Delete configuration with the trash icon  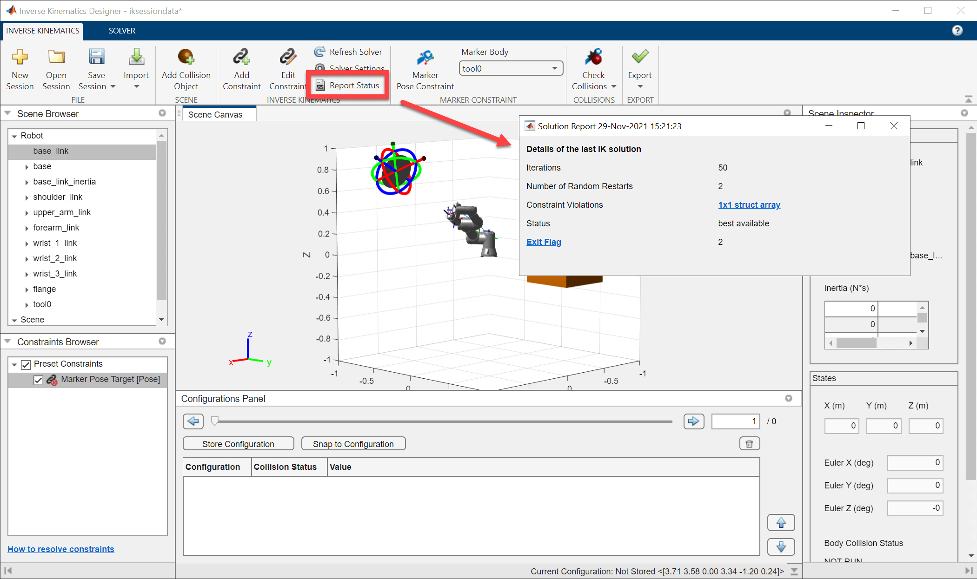point(749,444)
